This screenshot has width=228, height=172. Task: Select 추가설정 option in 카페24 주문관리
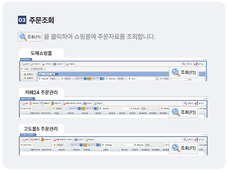202,109
